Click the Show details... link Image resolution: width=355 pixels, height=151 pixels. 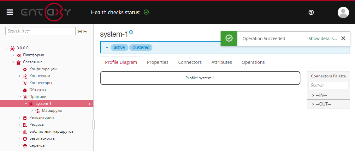click(x=322, y=39)
